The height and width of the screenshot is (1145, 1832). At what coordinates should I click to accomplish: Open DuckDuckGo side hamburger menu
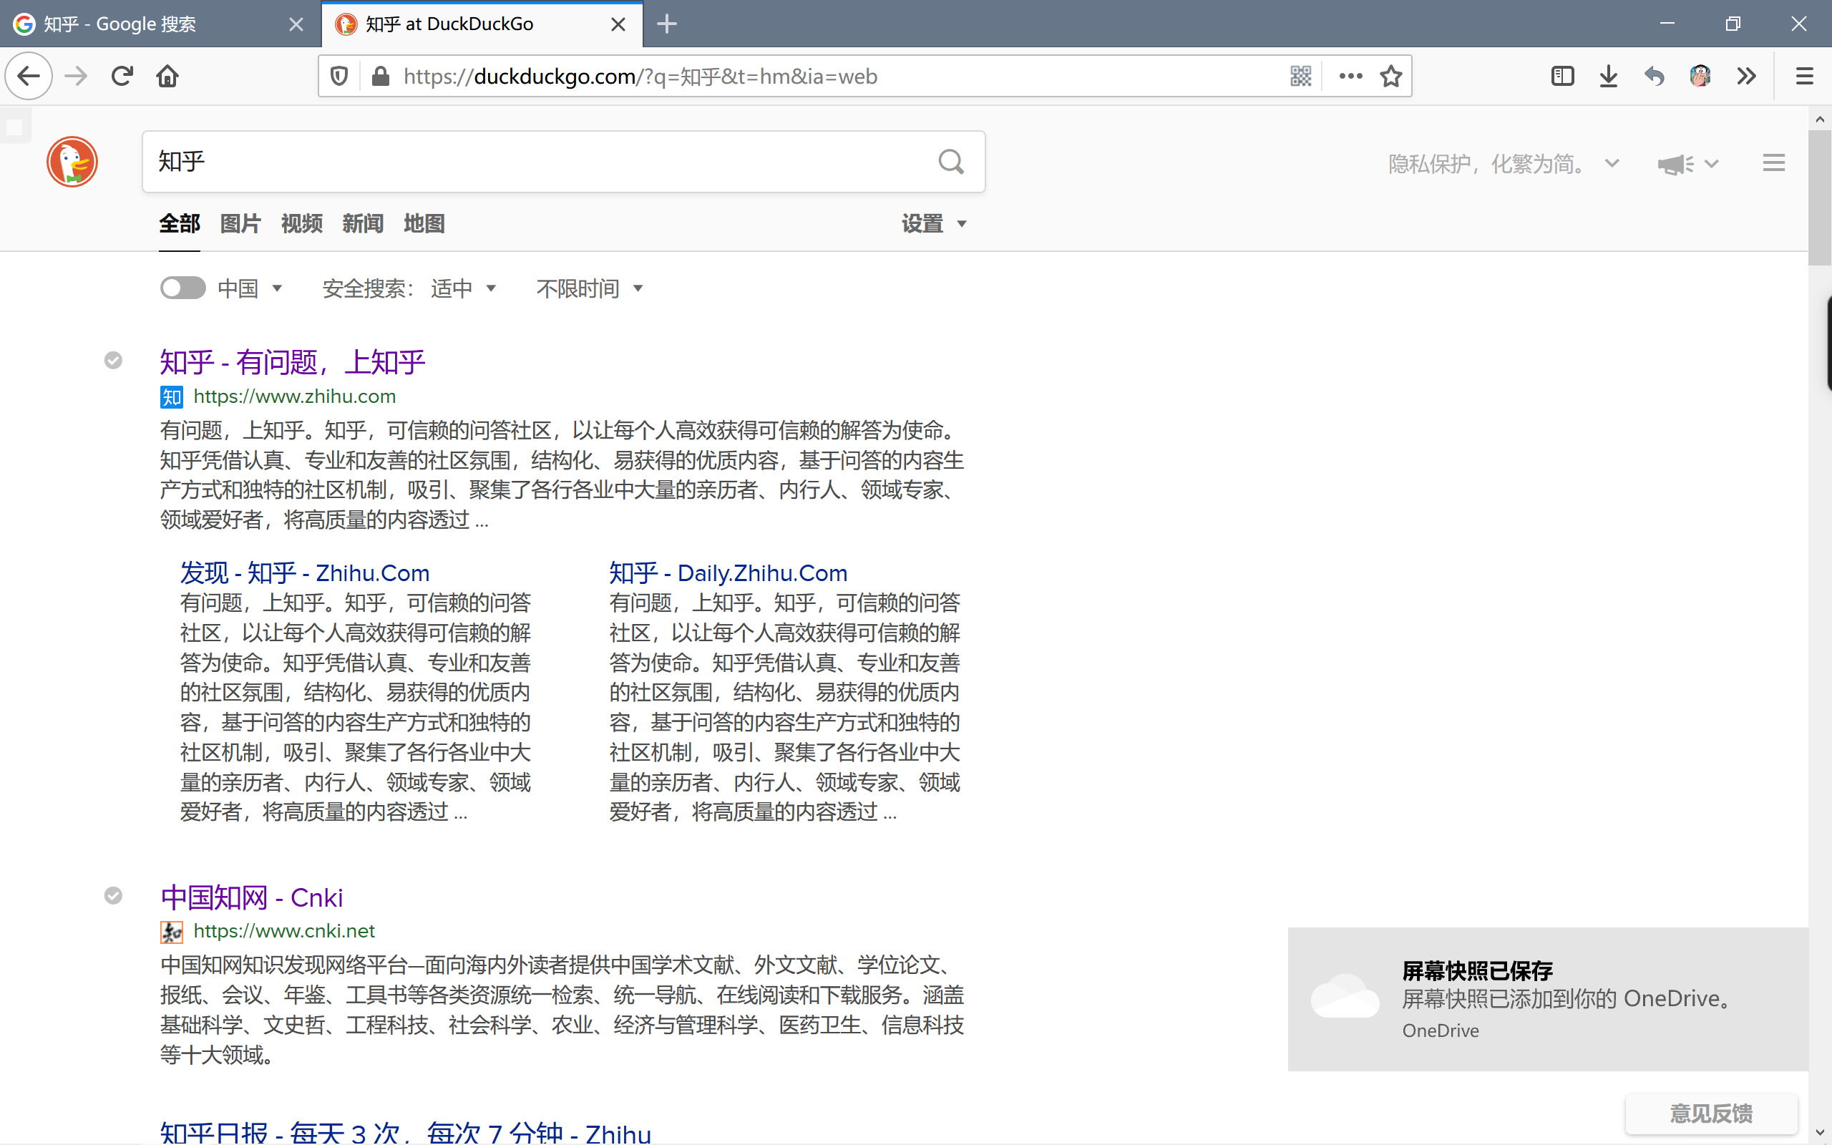pyautogui.click(x=1774, y=163)
